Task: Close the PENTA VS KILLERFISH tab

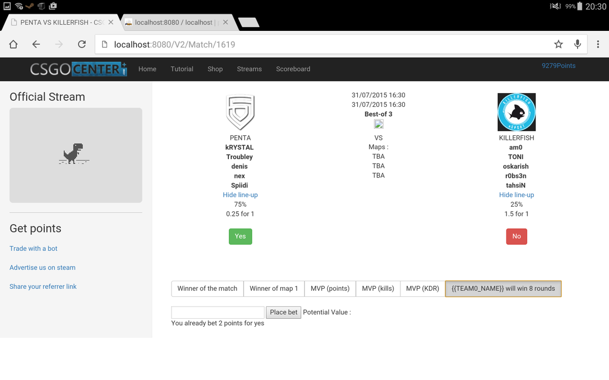Action: coord(111,22)
